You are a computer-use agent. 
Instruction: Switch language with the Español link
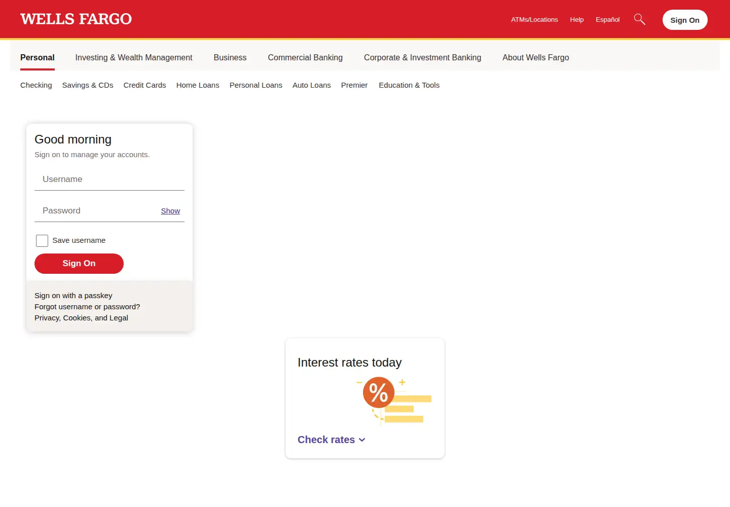(x=608, y=20)
